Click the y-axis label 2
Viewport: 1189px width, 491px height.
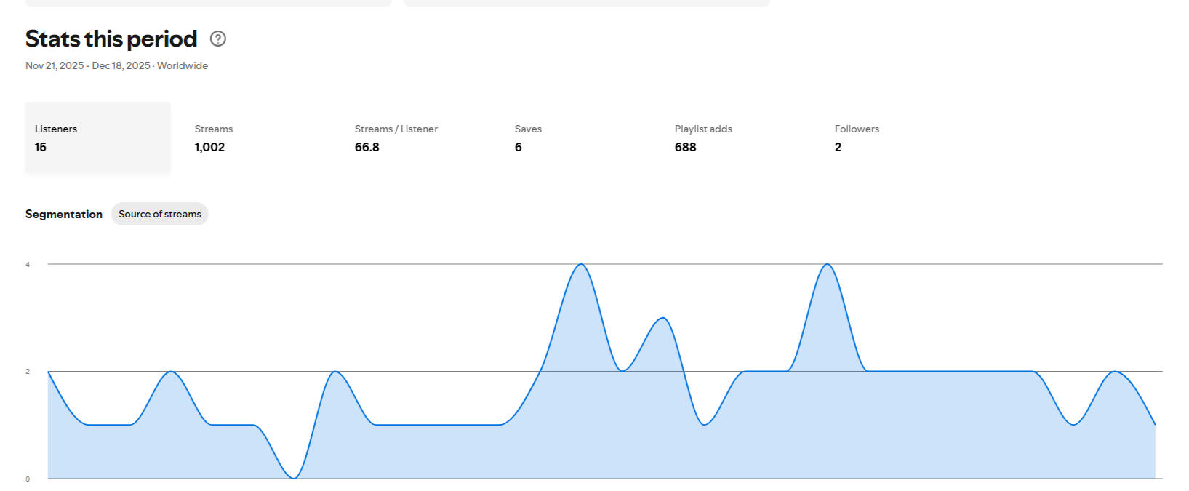(x=28, y=371)
